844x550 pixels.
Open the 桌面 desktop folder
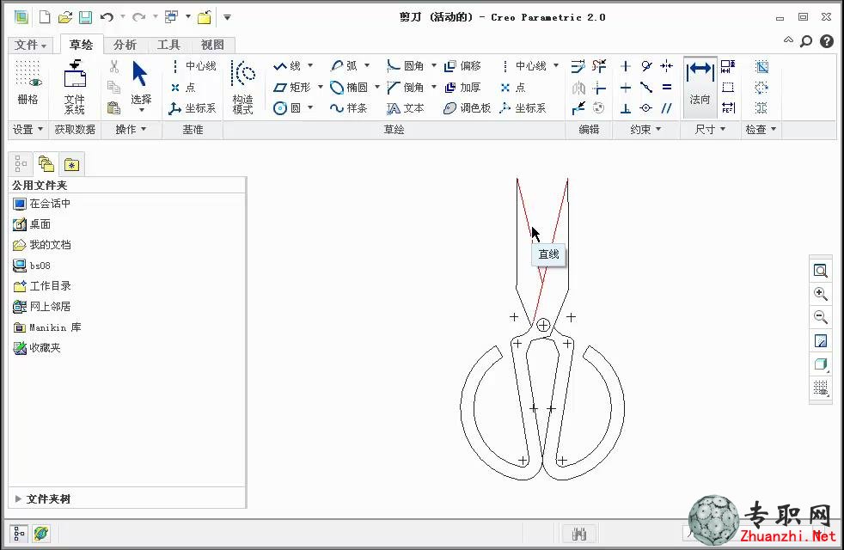pos(33,224)
